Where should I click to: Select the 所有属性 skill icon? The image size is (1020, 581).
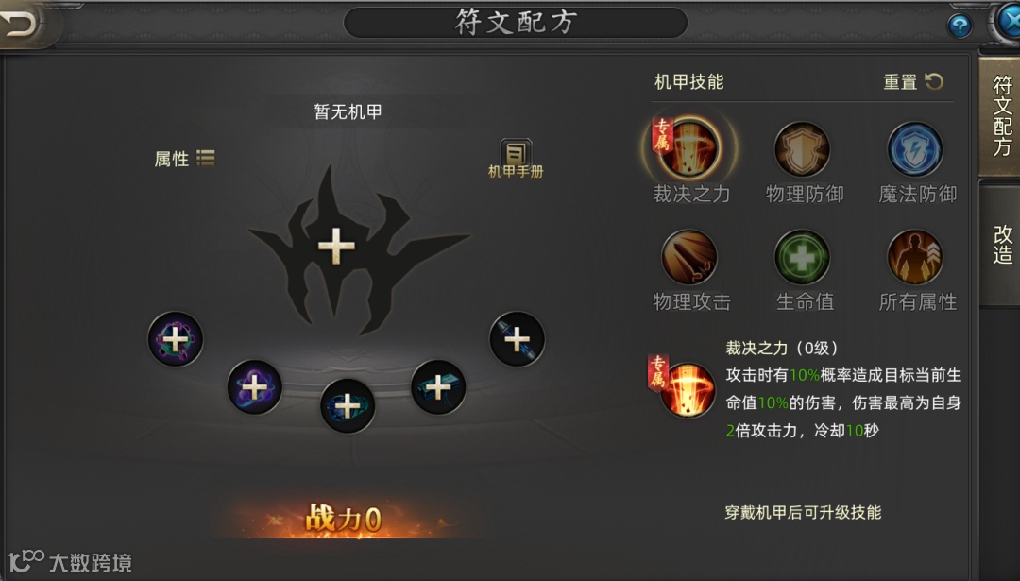pyautogui.click(x=915, y=258)
